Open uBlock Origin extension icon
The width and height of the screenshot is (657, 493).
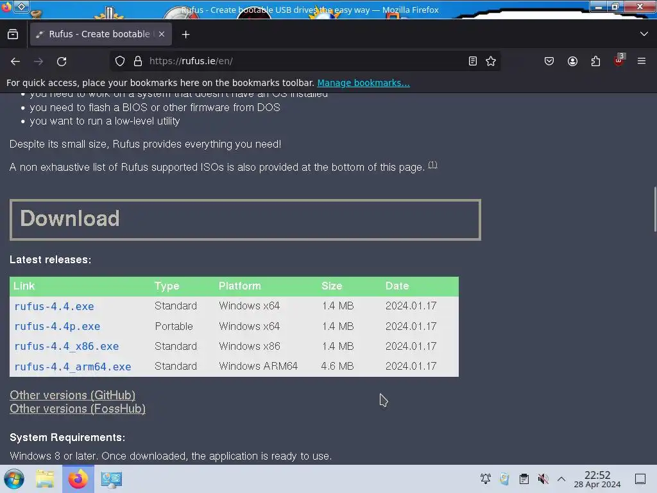pos(619,60)
